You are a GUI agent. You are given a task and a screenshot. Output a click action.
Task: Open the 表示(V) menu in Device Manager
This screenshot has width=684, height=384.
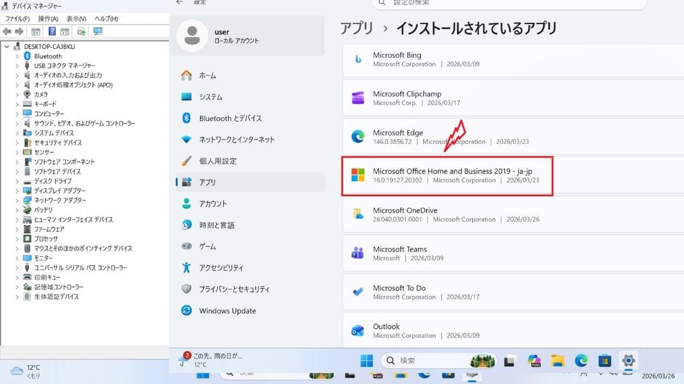coord(77,19)
